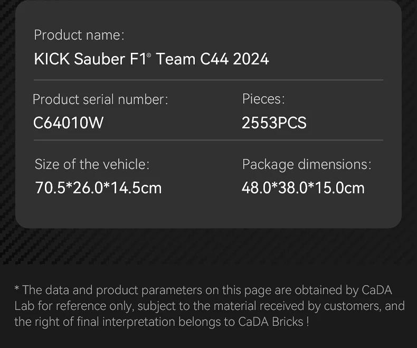Click the word "Sauber" in the product name
Image resolution: width=417 pixels, height=348 pixels.
tap(99, 59)
